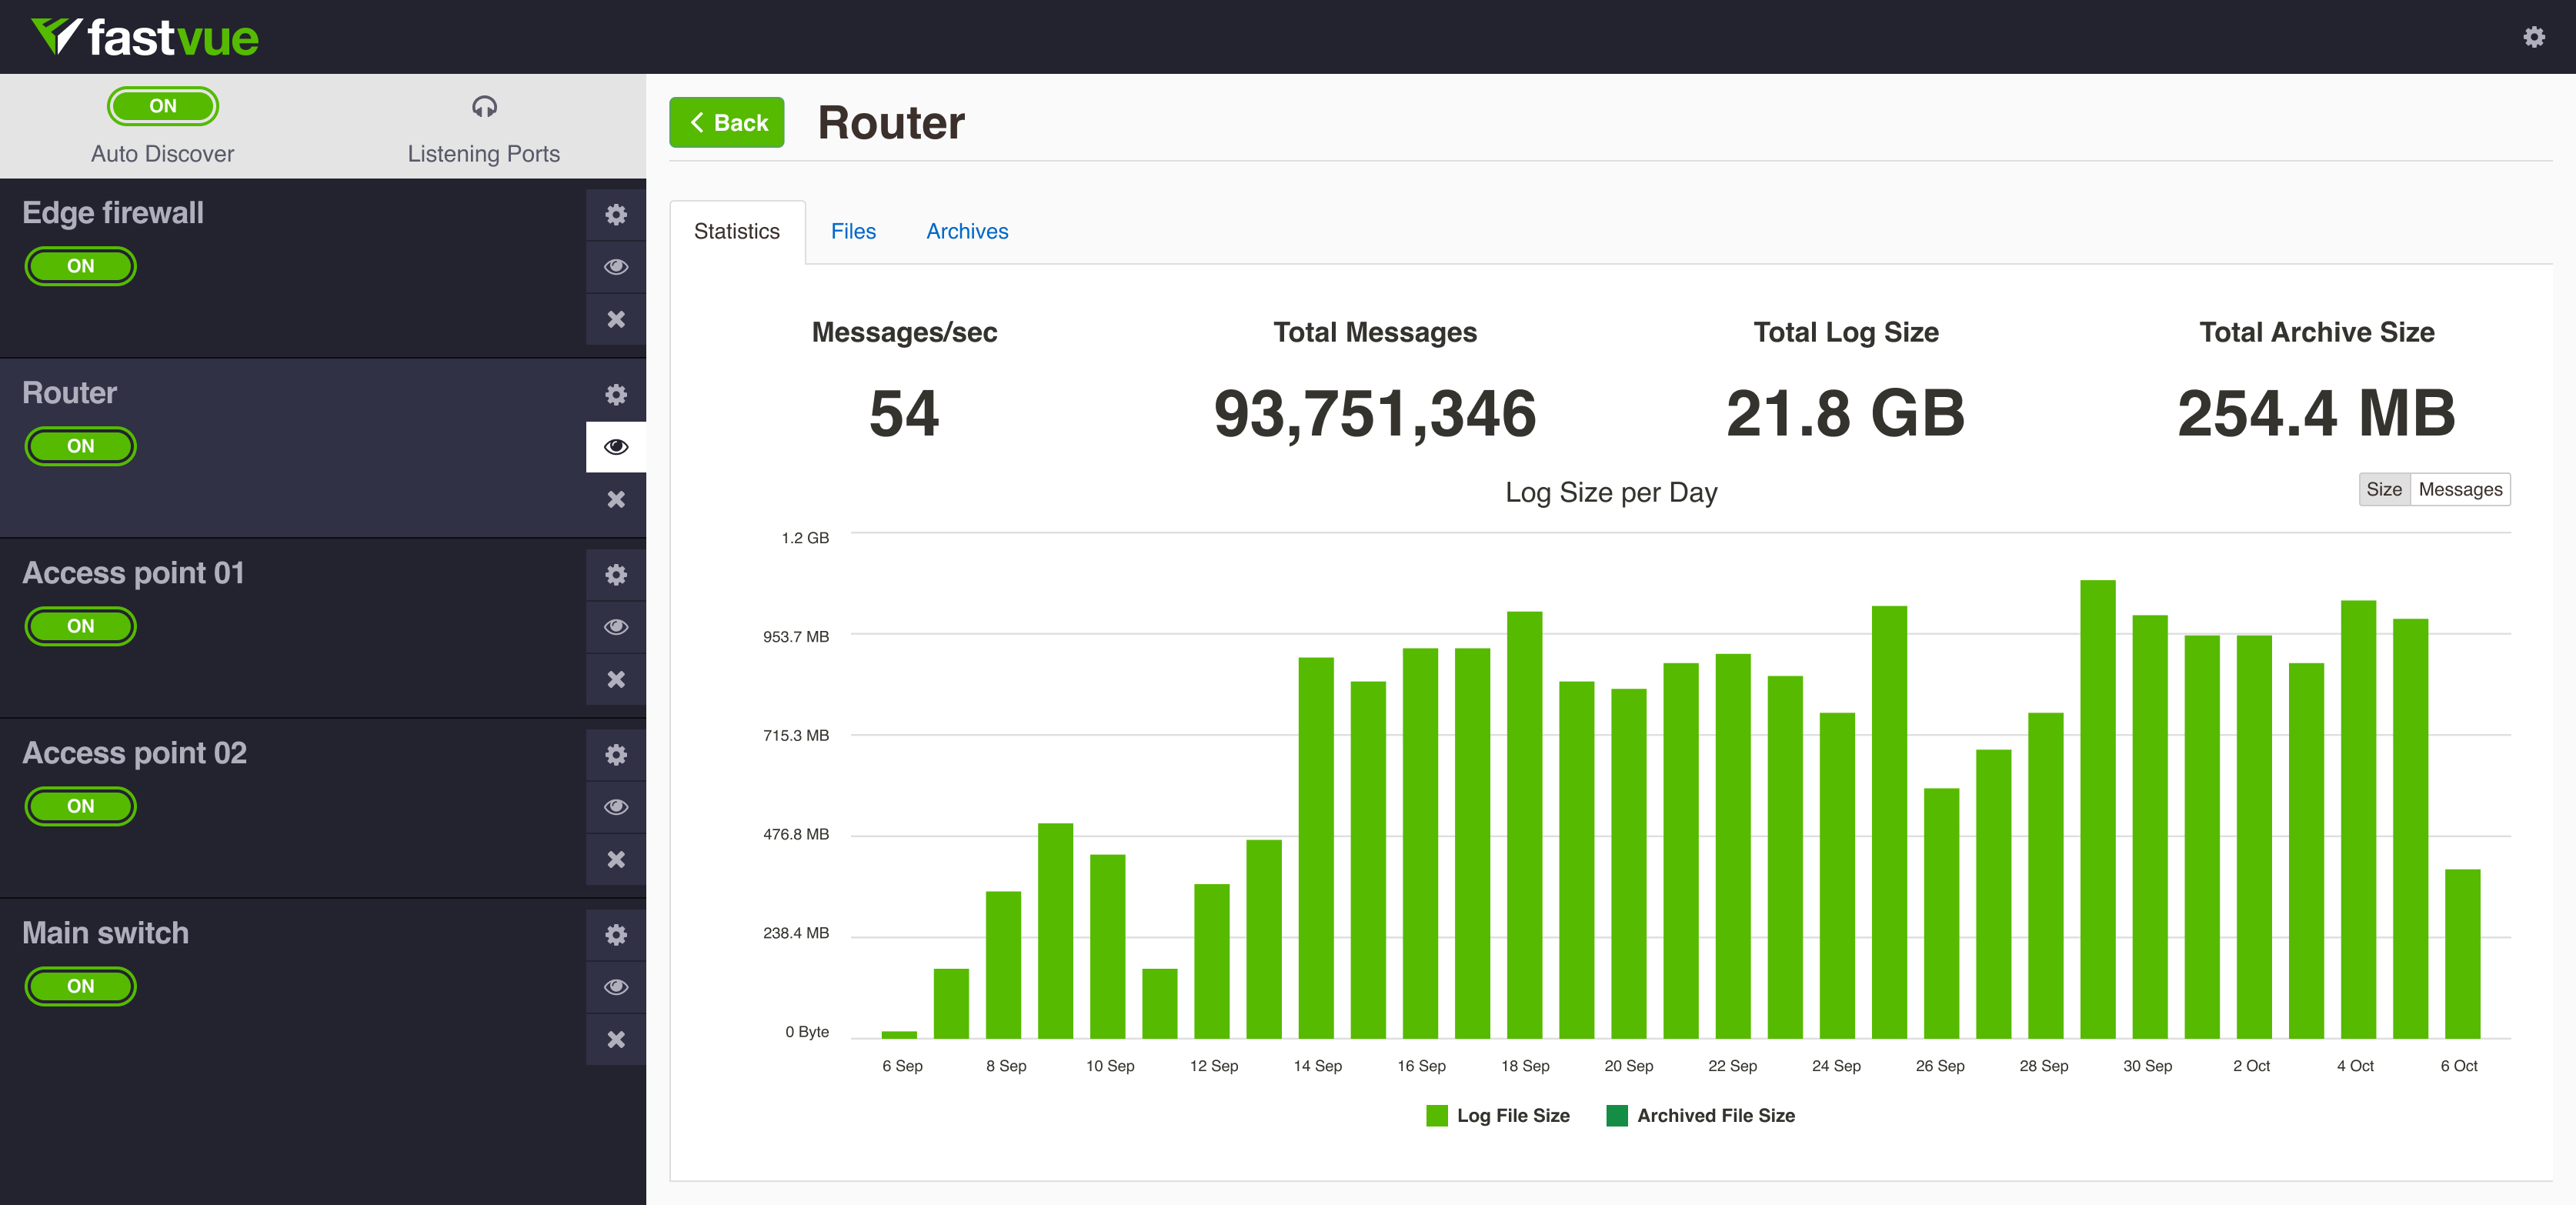Disable the Router source with its ON switch

[x=80, y=446]
